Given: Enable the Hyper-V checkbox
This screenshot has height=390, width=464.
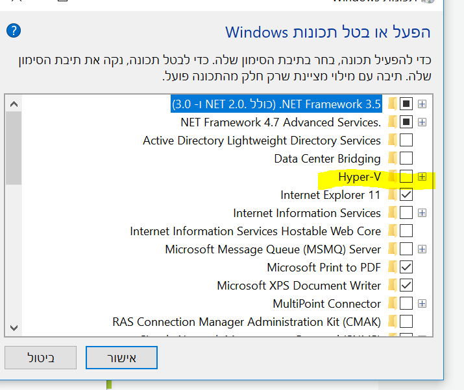Looking at the screenshot, I should [x=406, y=177].
